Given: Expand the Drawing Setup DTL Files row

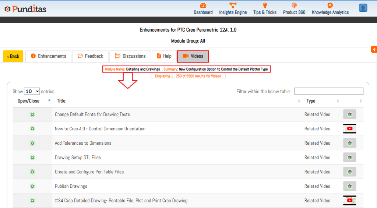Looking at the screenshot, I should pyautogui.click(x=32, y=158).
